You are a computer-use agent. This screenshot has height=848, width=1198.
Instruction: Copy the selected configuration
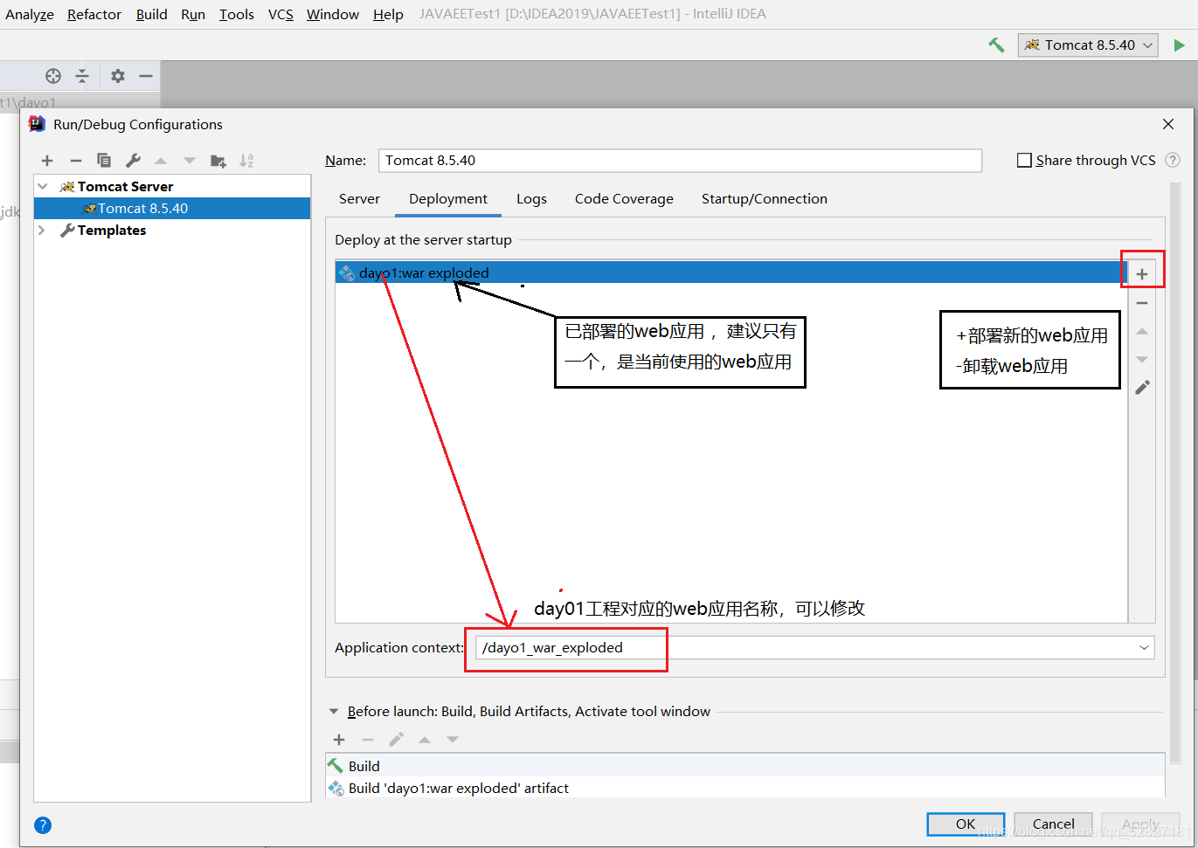point(104,161)
